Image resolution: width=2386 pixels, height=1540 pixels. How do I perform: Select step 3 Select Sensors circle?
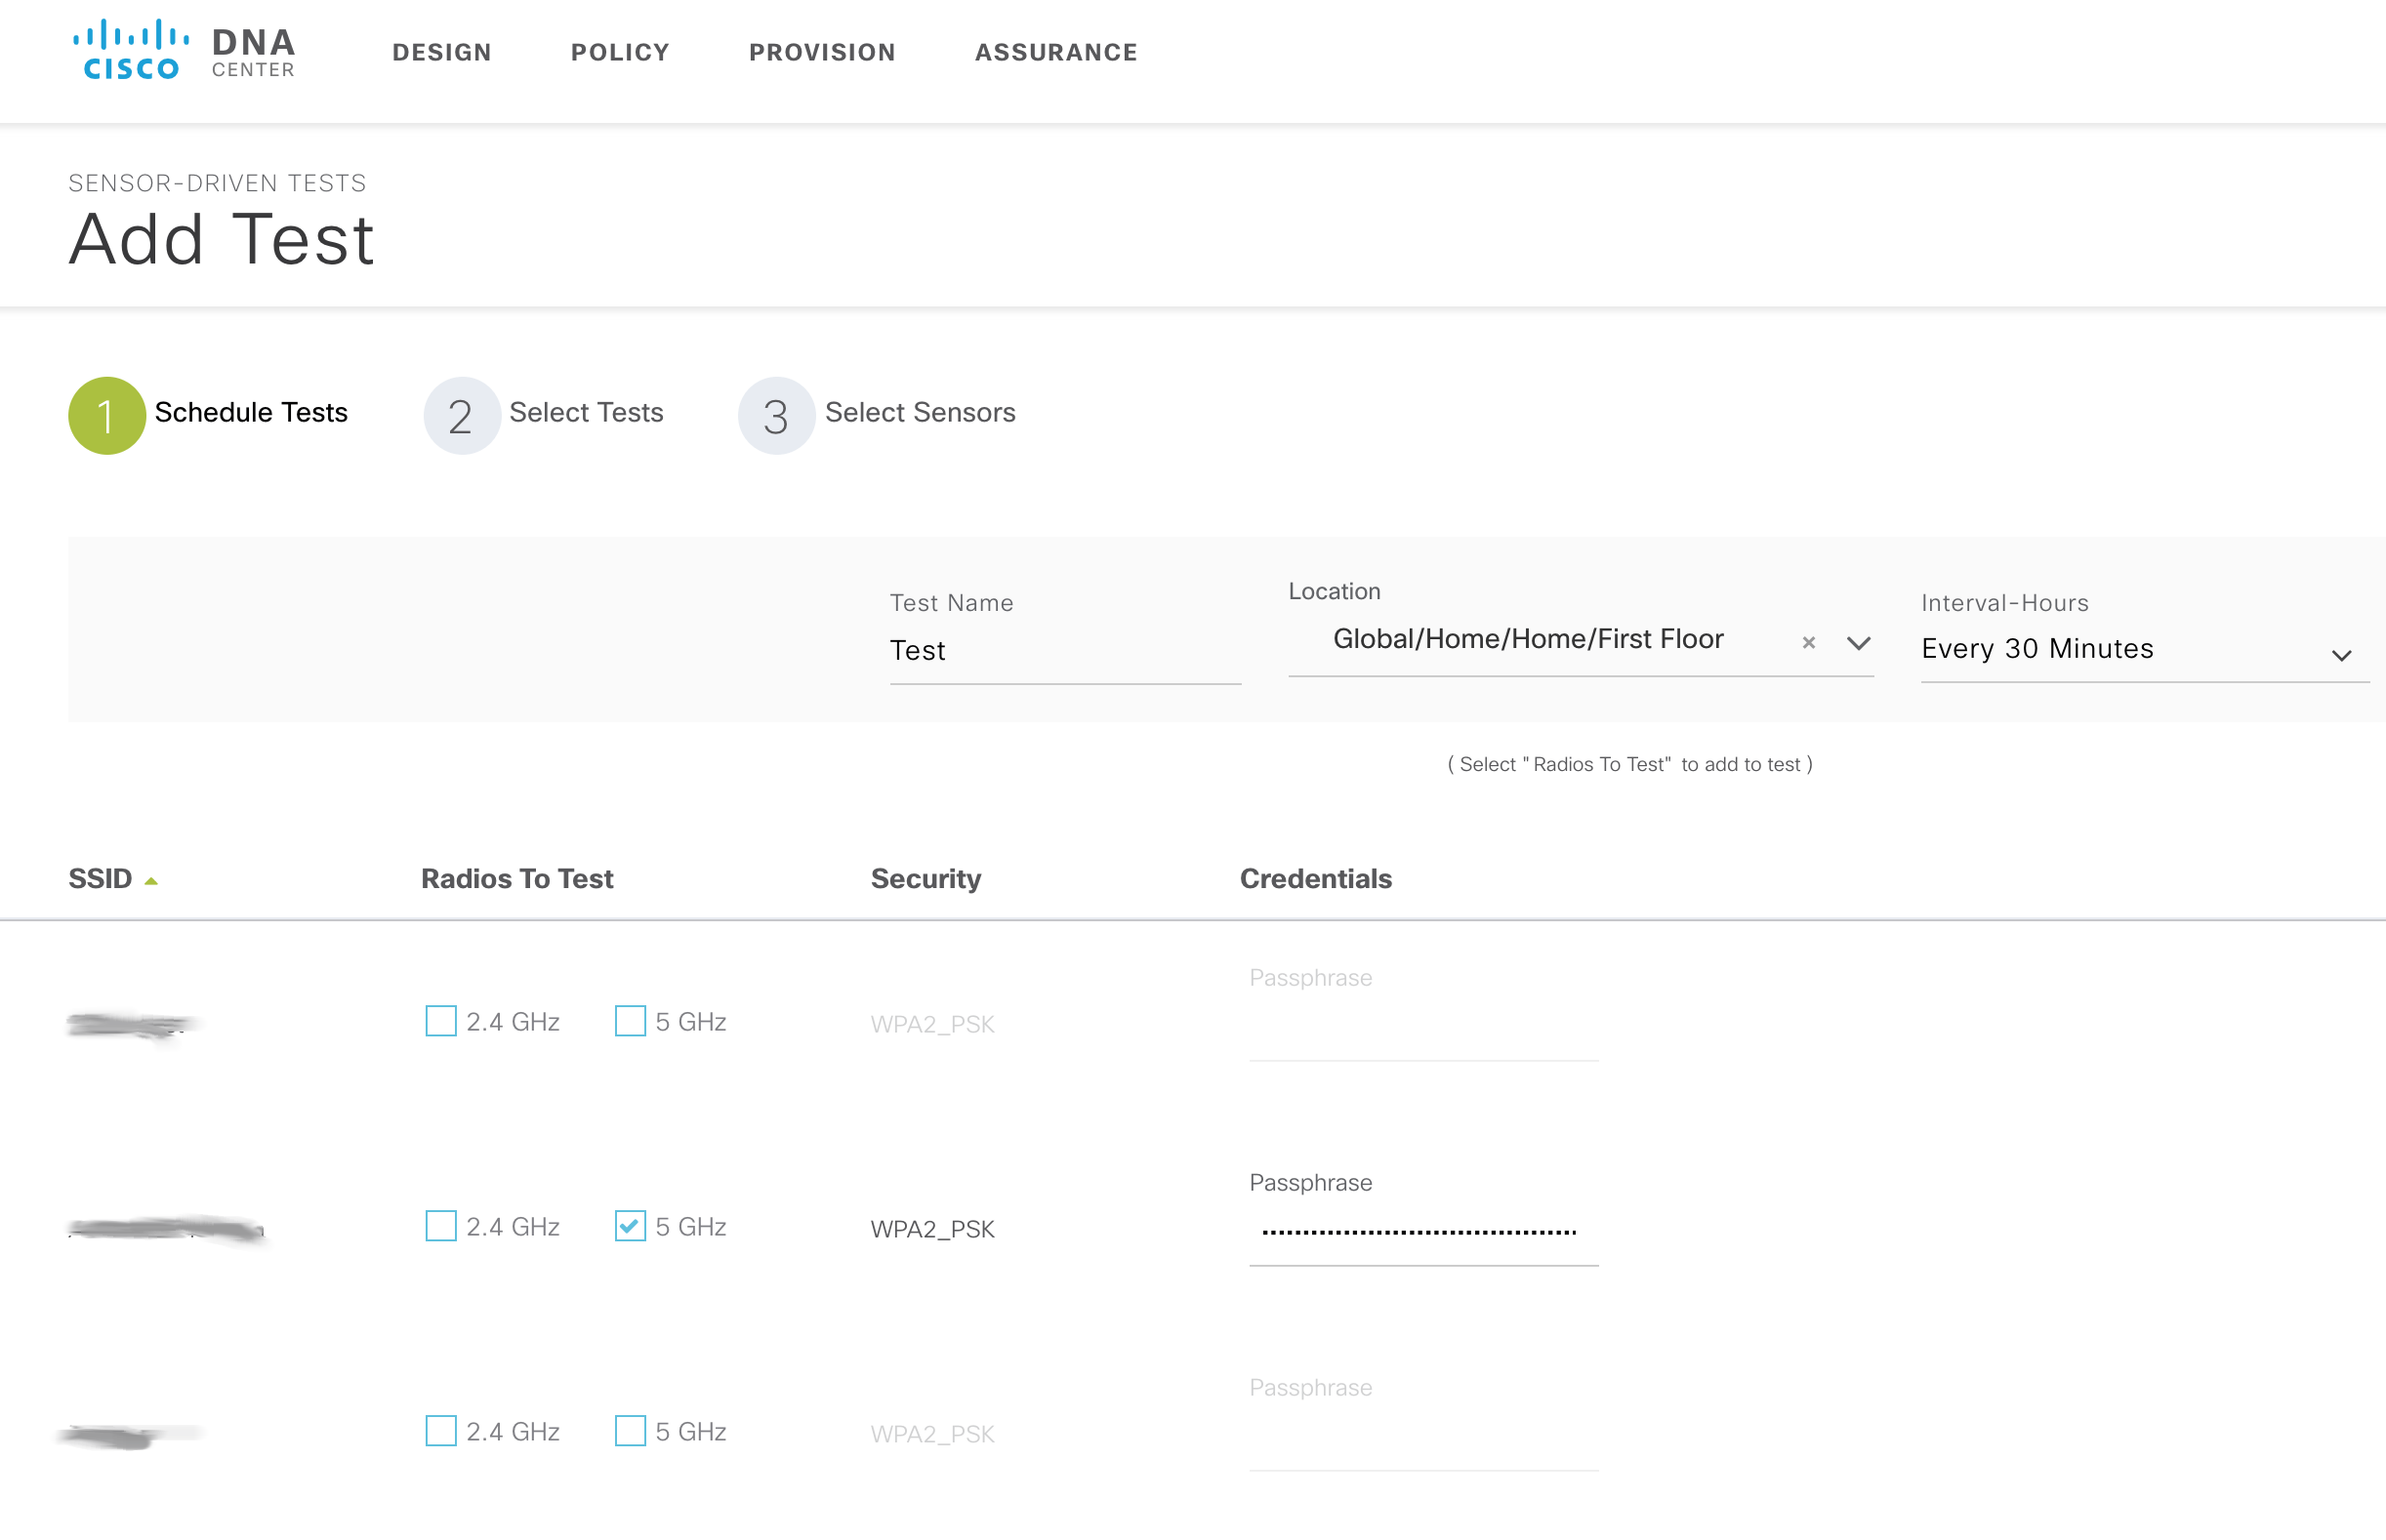point(776,416)
